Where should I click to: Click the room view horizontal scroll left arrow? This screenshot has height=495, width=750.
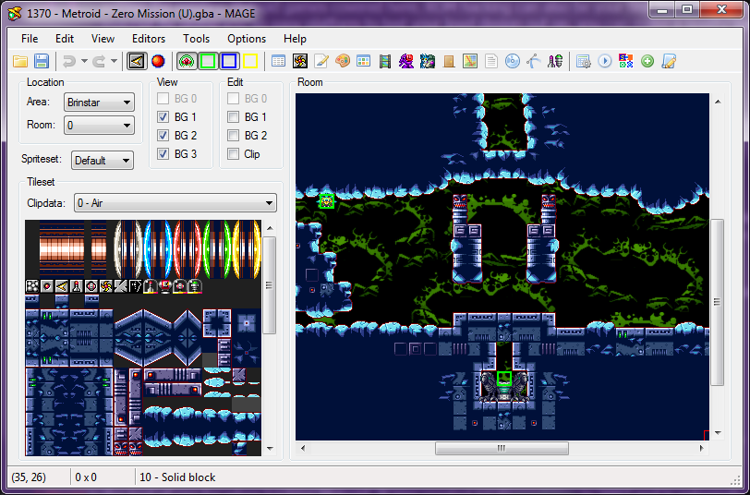pos(302,449)
